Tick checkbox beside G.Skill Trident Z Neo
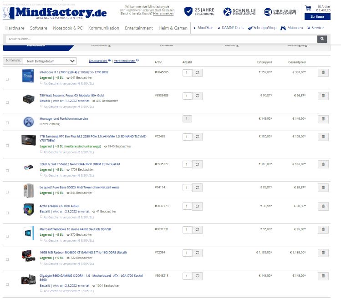 pyautogui.click(x=7, y=171)
